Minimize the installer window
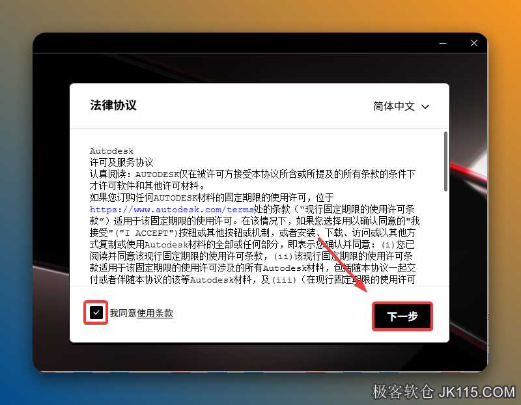The width and height of the screenshot is (521, 405). (443, 43)
